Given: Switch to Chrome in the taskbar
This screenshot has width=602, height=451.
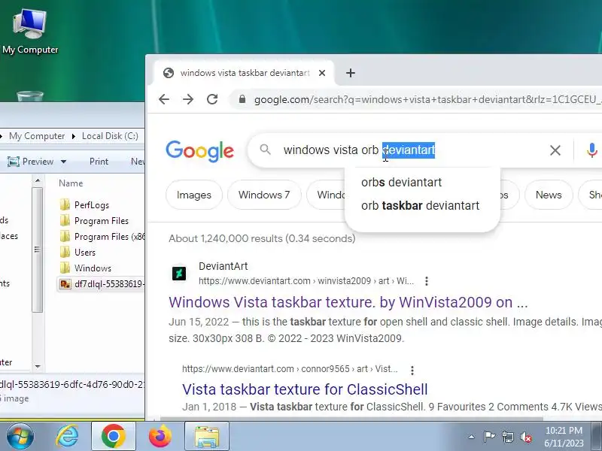Looking at the screenshot, I should click(x=114, y=437).
